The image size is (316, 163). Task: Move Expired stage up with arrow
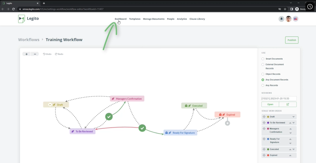[x=290, y=155]
